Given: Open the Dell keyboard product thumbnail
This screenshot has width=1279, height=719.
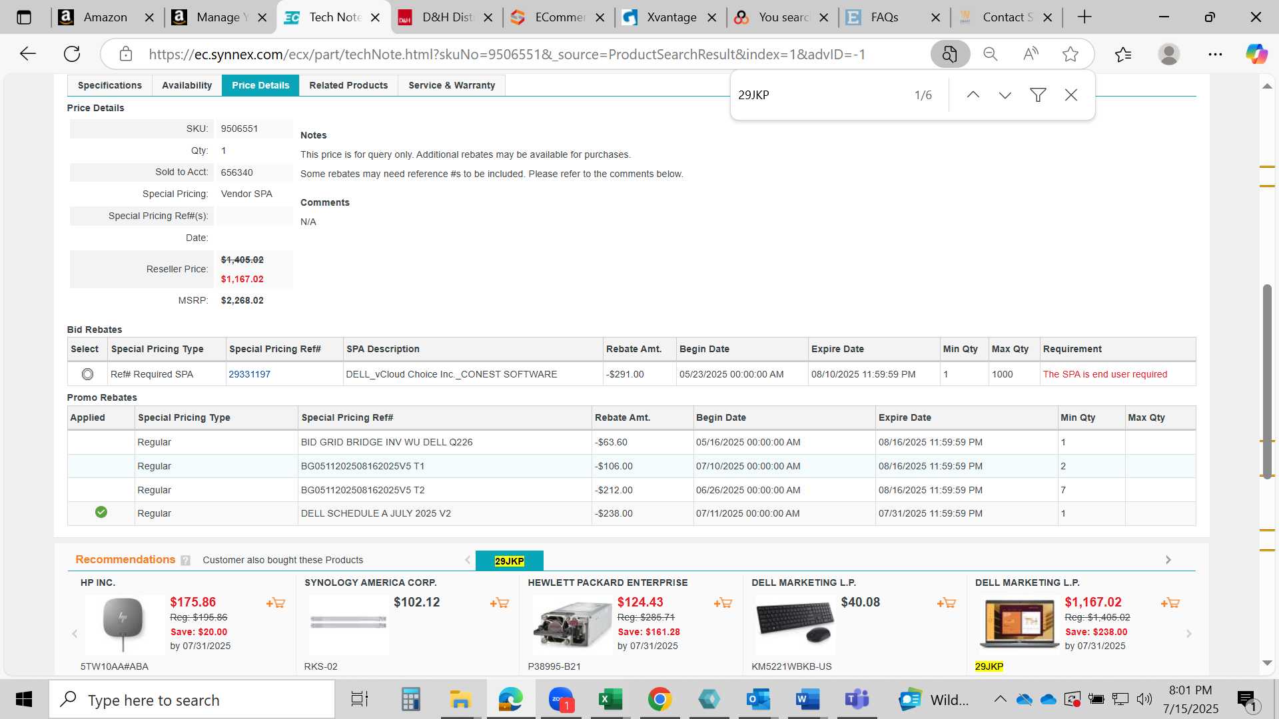Looking at the screenshot, I should [794, 624].
